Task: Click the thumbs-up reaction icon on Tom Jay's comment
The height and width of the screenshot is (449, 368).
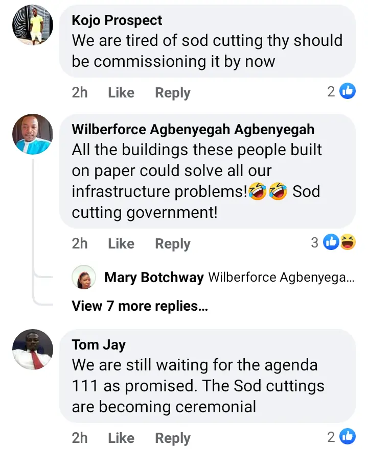Action: tap(348, 436)
